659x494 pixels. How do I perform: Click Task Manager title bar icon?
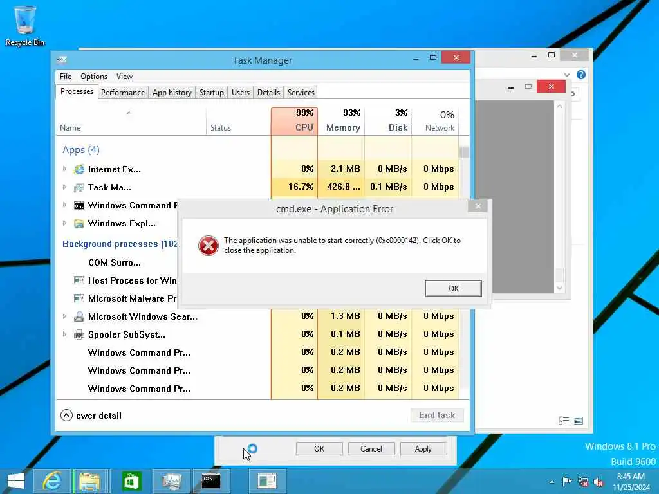click(x=62, y=60)
